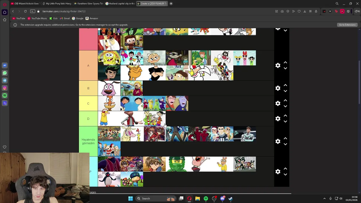Screen dimensions: 361x203
Task: Click Go to Extensions button
Action: coord(347,25)
